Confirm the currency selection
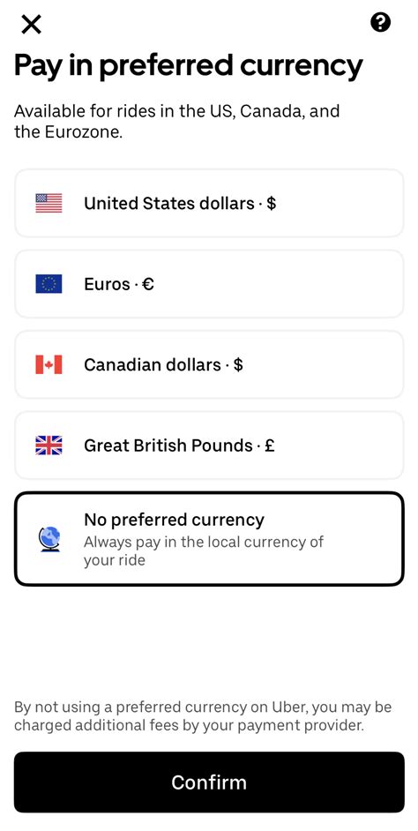This screenshot has width=418, height=831. 209,782
